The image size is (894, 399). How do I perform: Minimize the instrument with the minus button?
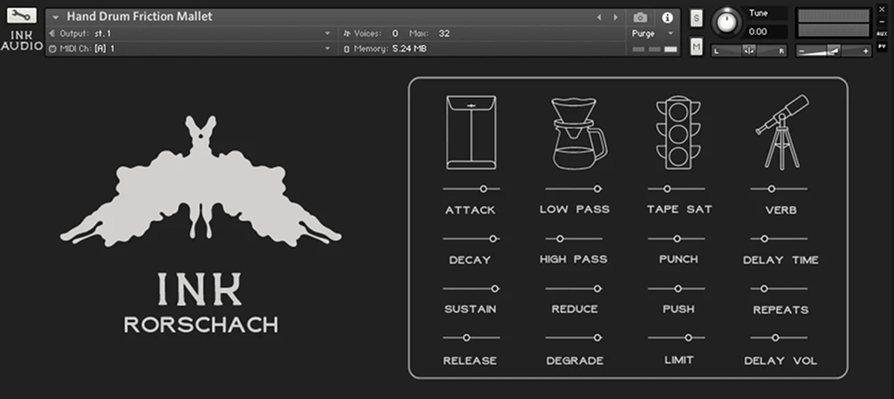[882, 21]
